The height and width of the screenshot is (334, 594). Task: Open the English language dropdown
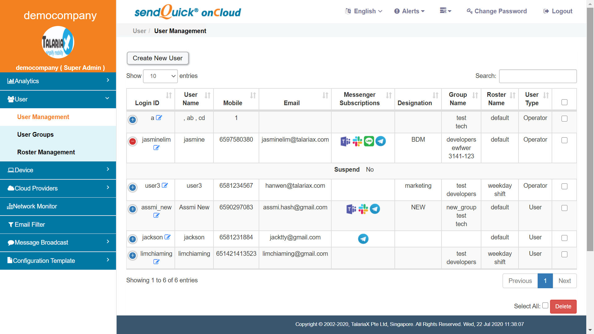point(364,11)
